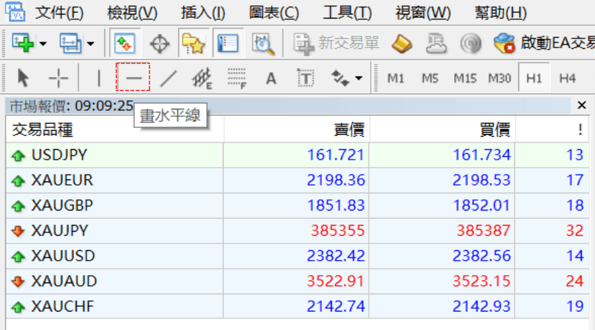The image size is (595, 330).
Task: Select the standard arrow cursor tool
Action: 24,79
